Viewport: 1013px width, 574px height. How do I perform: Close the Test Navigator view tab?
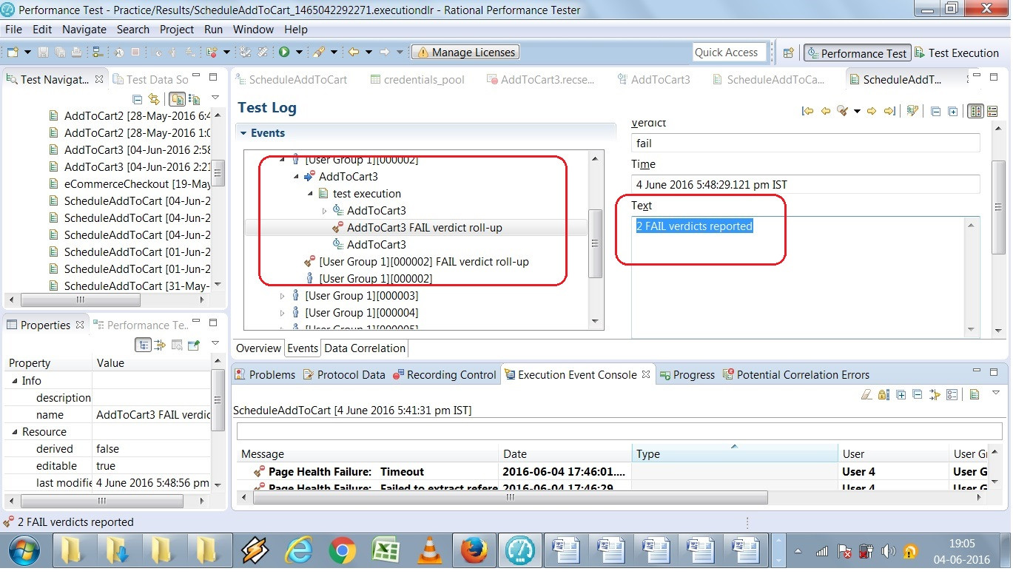click(99, 79)
